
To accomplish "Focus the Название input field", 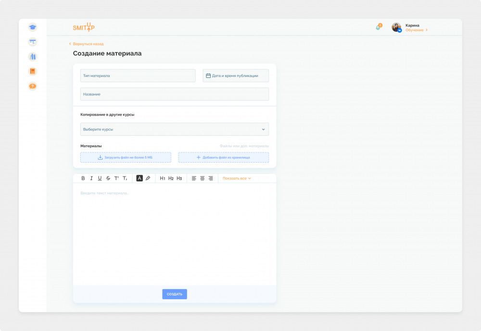I will (x=175, y=94).
